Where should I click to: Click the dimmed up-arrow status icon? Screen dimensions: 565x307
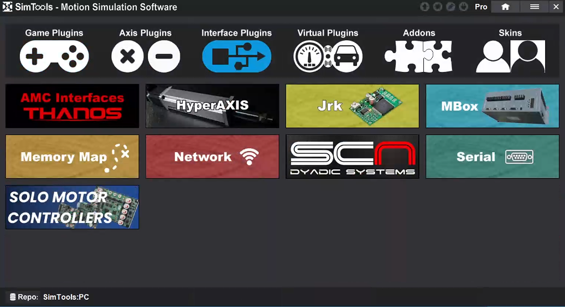coord(425,7)
